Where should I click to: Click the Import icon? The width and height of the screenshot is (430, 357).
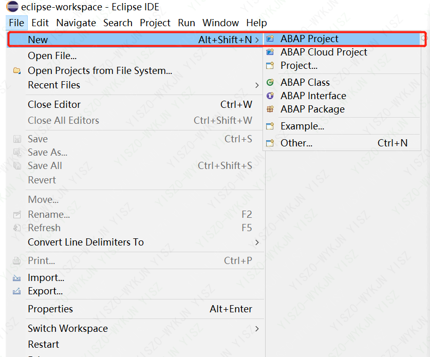(x=16, y=277)
